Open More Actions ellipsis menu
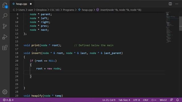The width and height of the screenshot is (182, 102). pyautogui.click(x=177, y=4)
